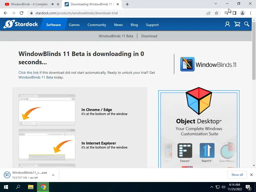Image resolution: width=256 pixels, height=192 pixels.
Task: Mute the YouTube tab via speaker icon
Action: point(52,4)
